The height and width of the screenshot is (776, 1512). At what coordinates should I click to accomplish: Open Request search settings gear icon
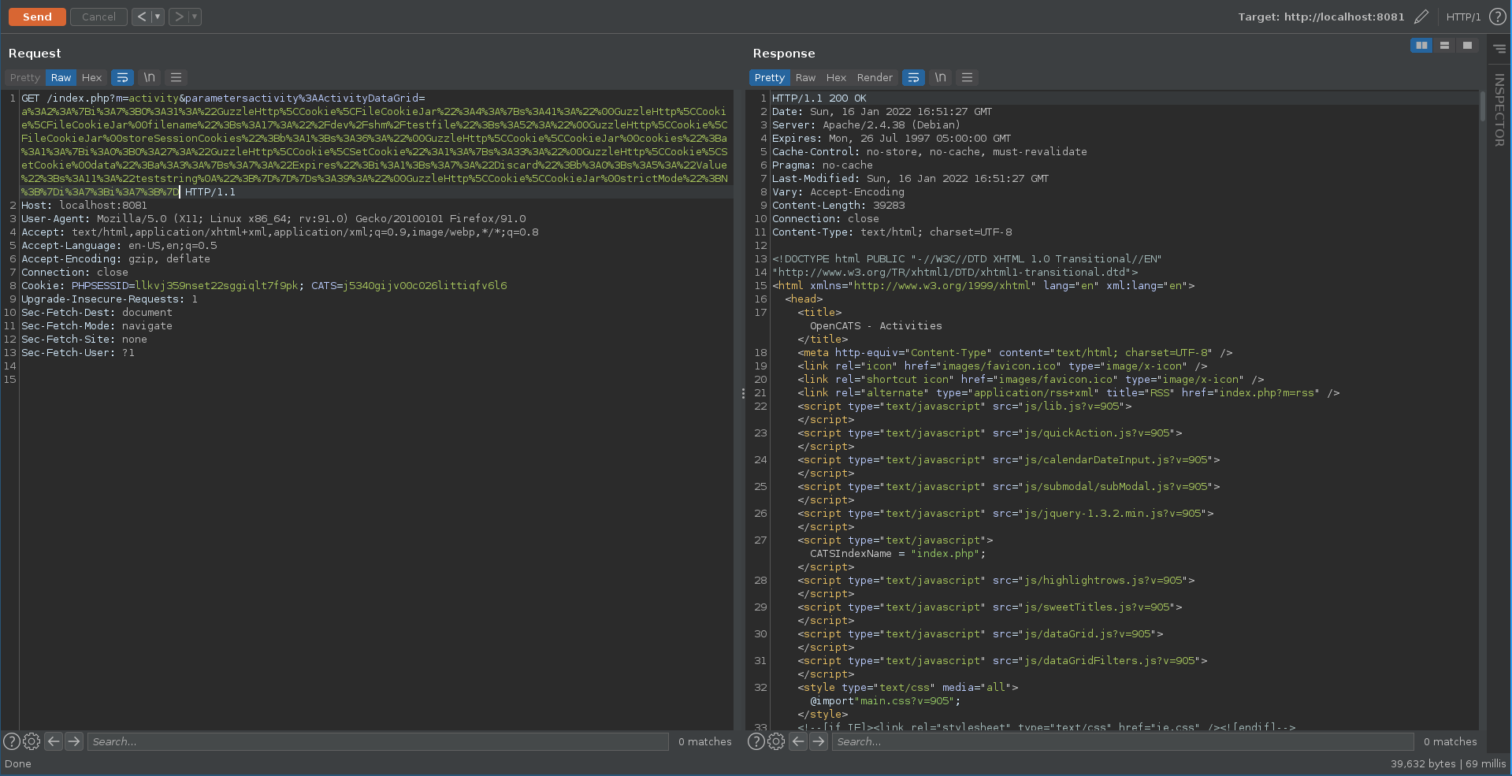click(x=32, y=741)
